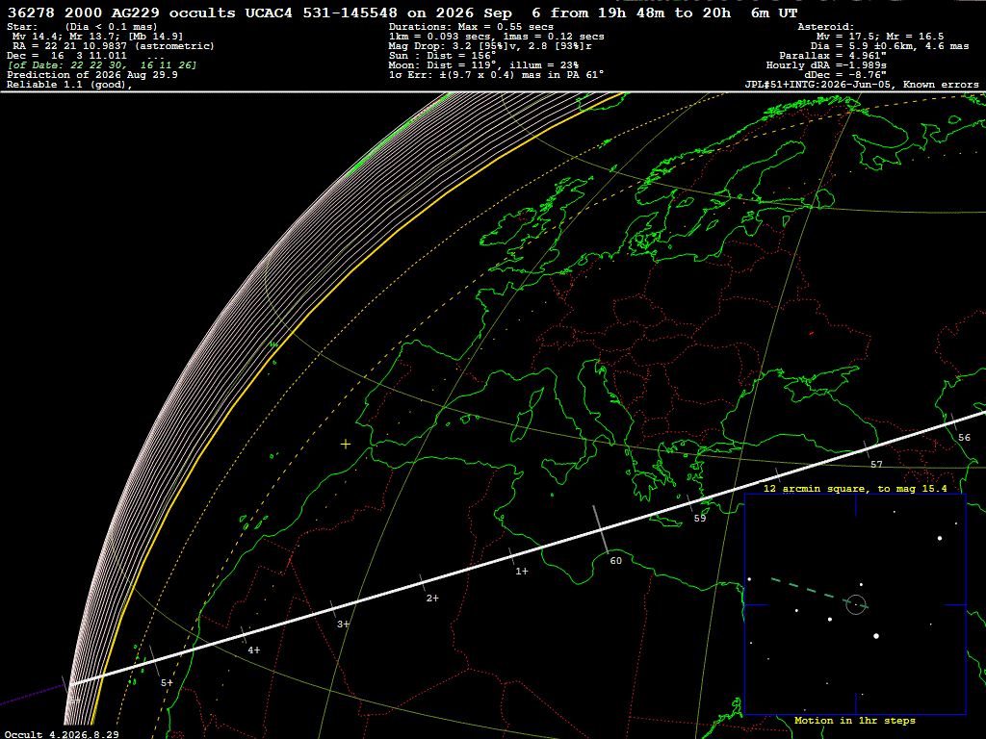This screenshot has width=986, height=739.
Task: Click the circled target star in finder chart
Action: click(856, 604)
